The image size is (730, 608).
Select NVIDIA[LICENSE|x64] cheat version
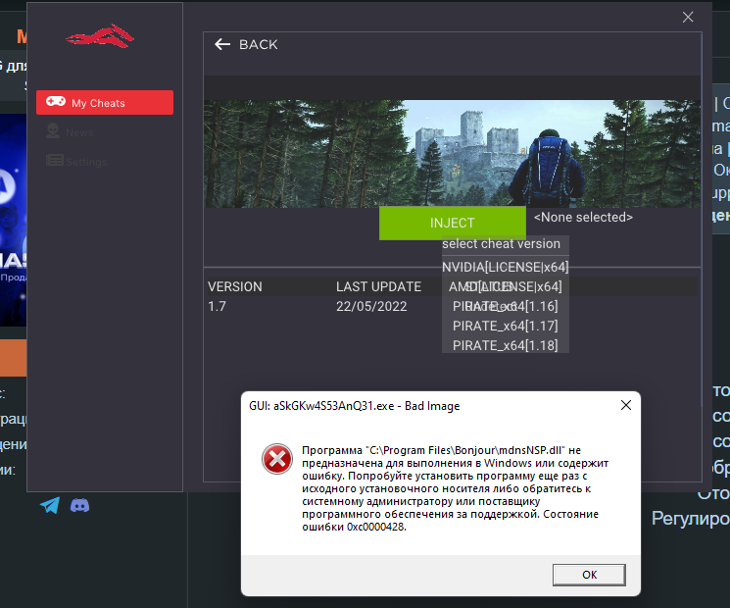point(506,267)
